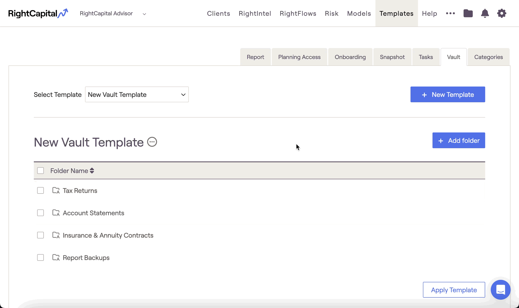This screenshot has height=308, width=519.
Task: Click the Tax Returns folder icon
Action: pyautogui.click(x=56, y=190)
